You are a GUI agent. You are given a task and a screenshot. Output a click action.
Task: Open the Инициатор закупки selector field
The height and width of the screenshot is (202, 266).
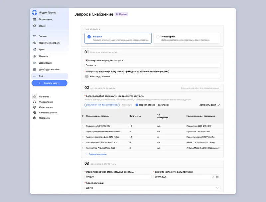(x=152, y=77)
